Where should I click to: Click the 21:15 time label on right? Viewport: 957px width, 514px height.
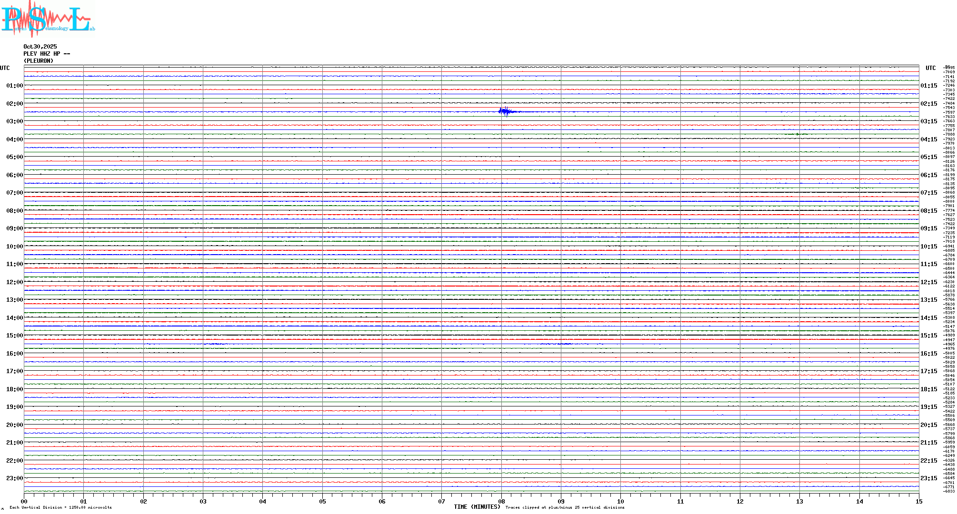(928, 443)
